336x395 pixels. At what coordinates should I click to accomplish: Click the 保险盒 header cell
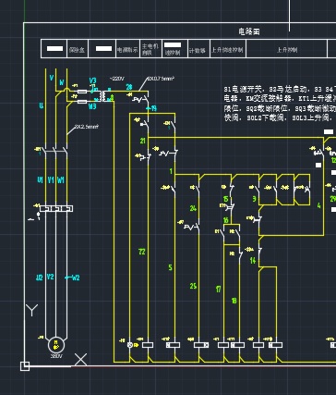[x=78, y=49]
